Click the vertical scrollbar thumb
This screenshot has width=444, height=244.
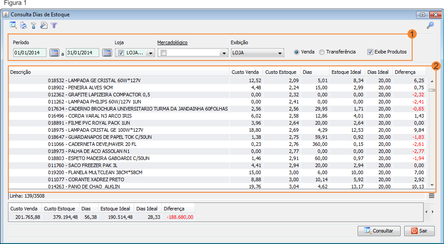tap(432, 90)
